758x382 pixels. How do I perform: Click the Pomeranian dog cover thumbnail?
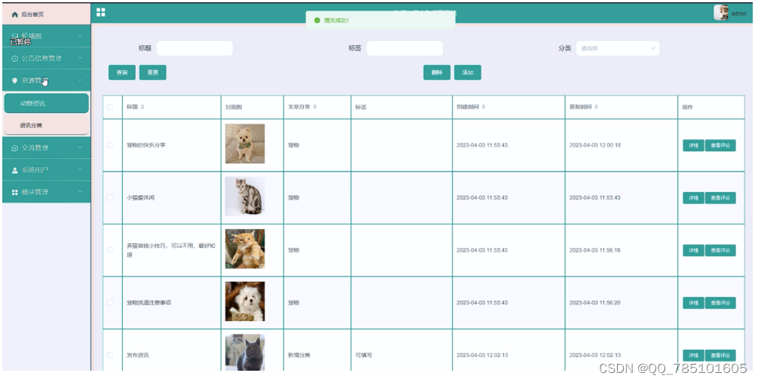click(244, 144)
